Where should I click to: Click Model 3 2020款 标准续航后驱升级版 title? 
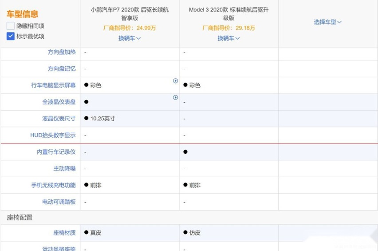(x=229, y=14)
